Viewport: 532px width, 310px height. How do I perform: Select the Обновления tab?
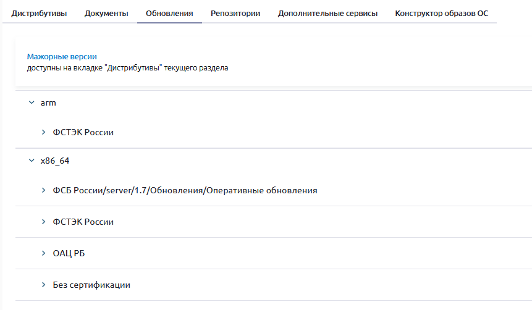(169, 13)
